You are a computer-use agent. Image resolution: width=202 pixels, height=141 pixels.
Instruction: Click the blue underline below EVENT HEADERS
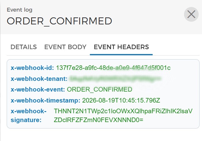click(x=121, y=55)
